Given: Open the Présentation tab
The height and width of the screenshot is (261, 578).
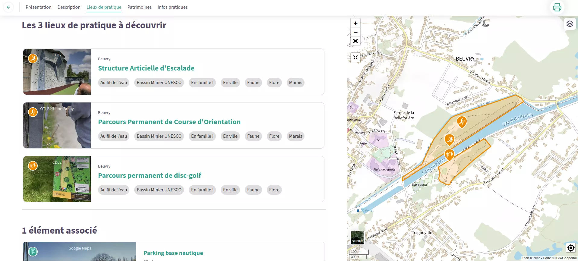Looking at the screenshot, I should coord(38,7).
